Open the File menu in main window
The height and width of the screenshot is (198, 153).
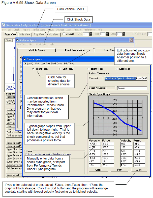point(4,30)
